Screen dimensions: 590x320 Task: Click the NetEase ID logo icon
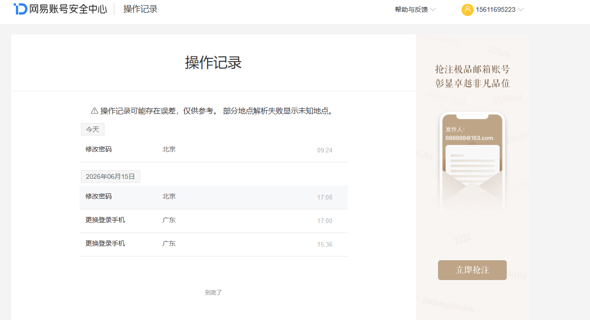pos(20,9)
